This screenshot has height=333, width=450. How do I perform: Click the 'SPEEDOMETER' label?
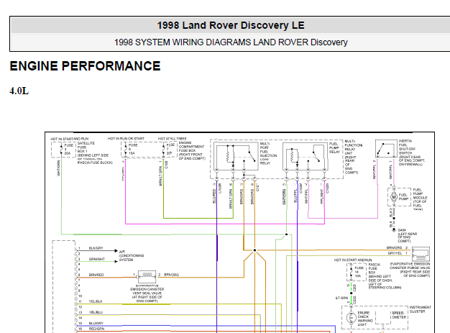(399, 315)
